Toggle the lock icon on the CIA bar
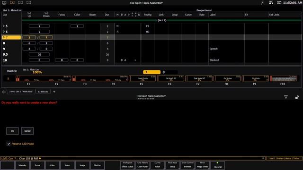This screenshot has height=170, width=303. (x=297, y=97)
